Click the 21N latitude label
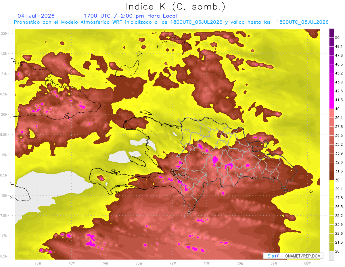 (5, 74)
